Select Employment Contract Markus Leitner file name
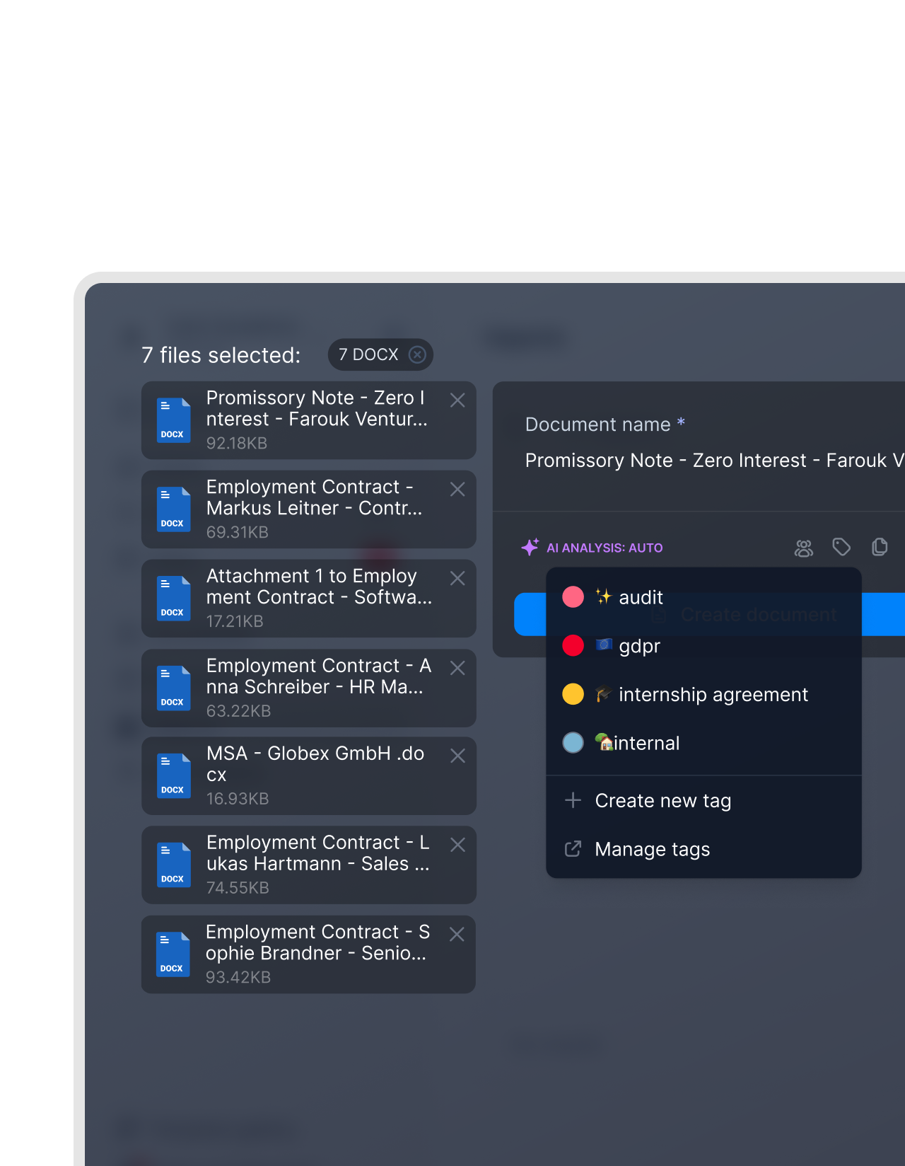 [315, 497]
